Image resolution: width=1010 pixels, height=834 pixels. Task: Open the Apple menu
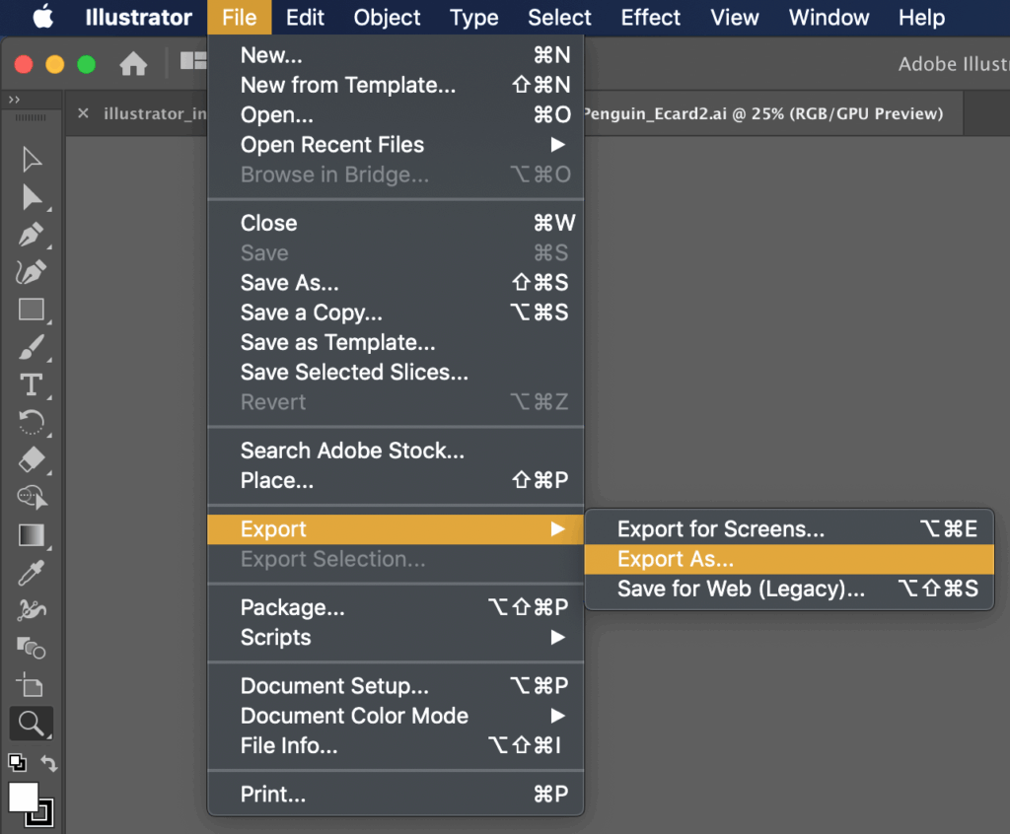click(43, 17)
